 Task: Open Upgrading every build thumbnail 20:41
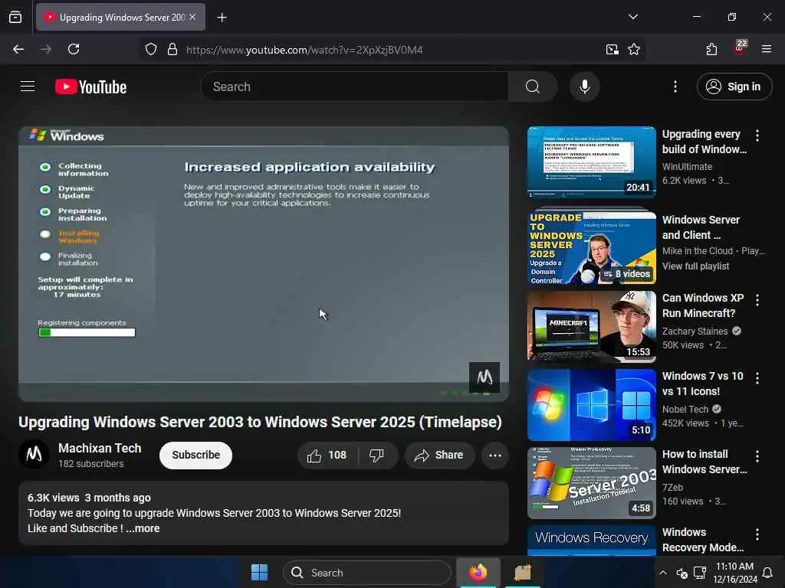[591, 162]
